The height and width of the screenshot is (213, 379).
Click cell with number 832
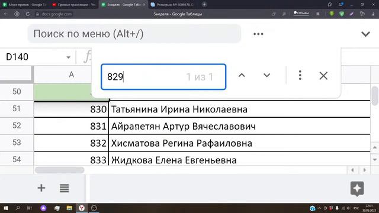click(71, 143)
